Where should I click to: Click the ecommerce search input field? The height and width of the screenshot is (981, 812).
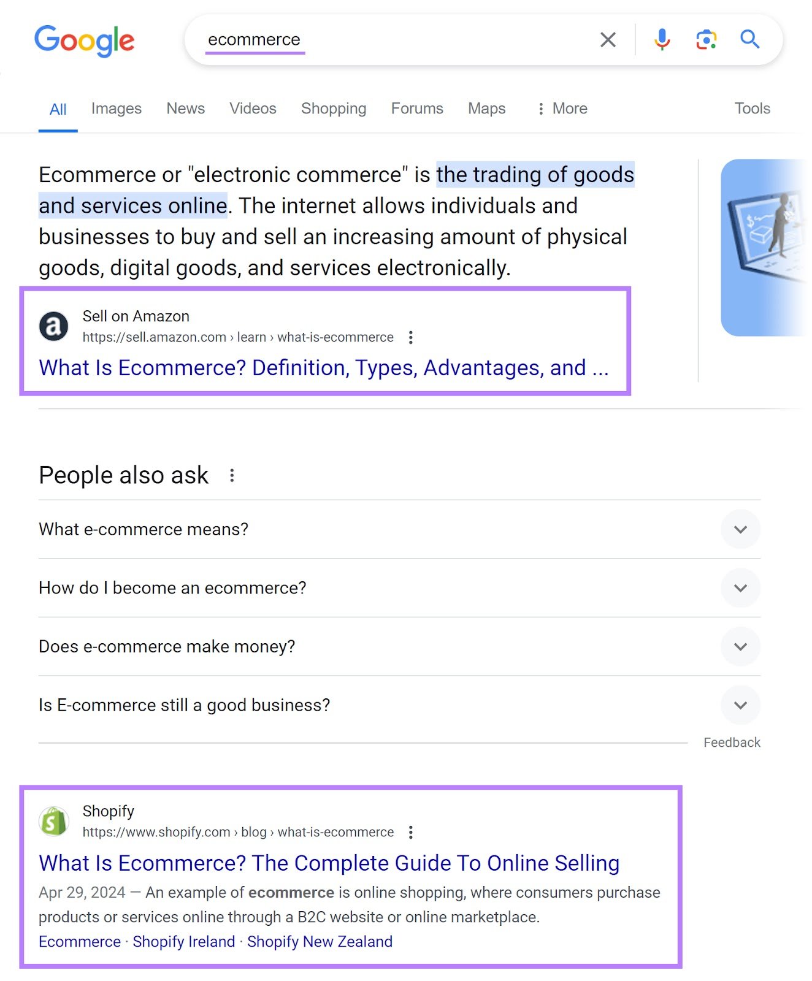click(x=393, y=40)
